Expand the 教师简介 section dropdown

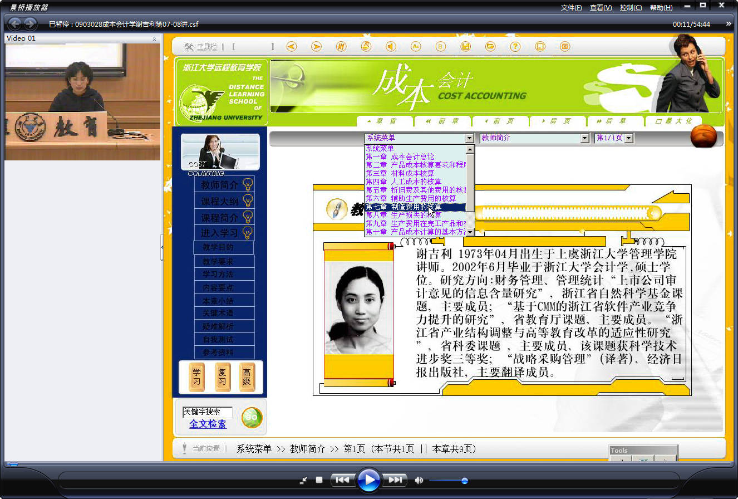coord(584,138)
